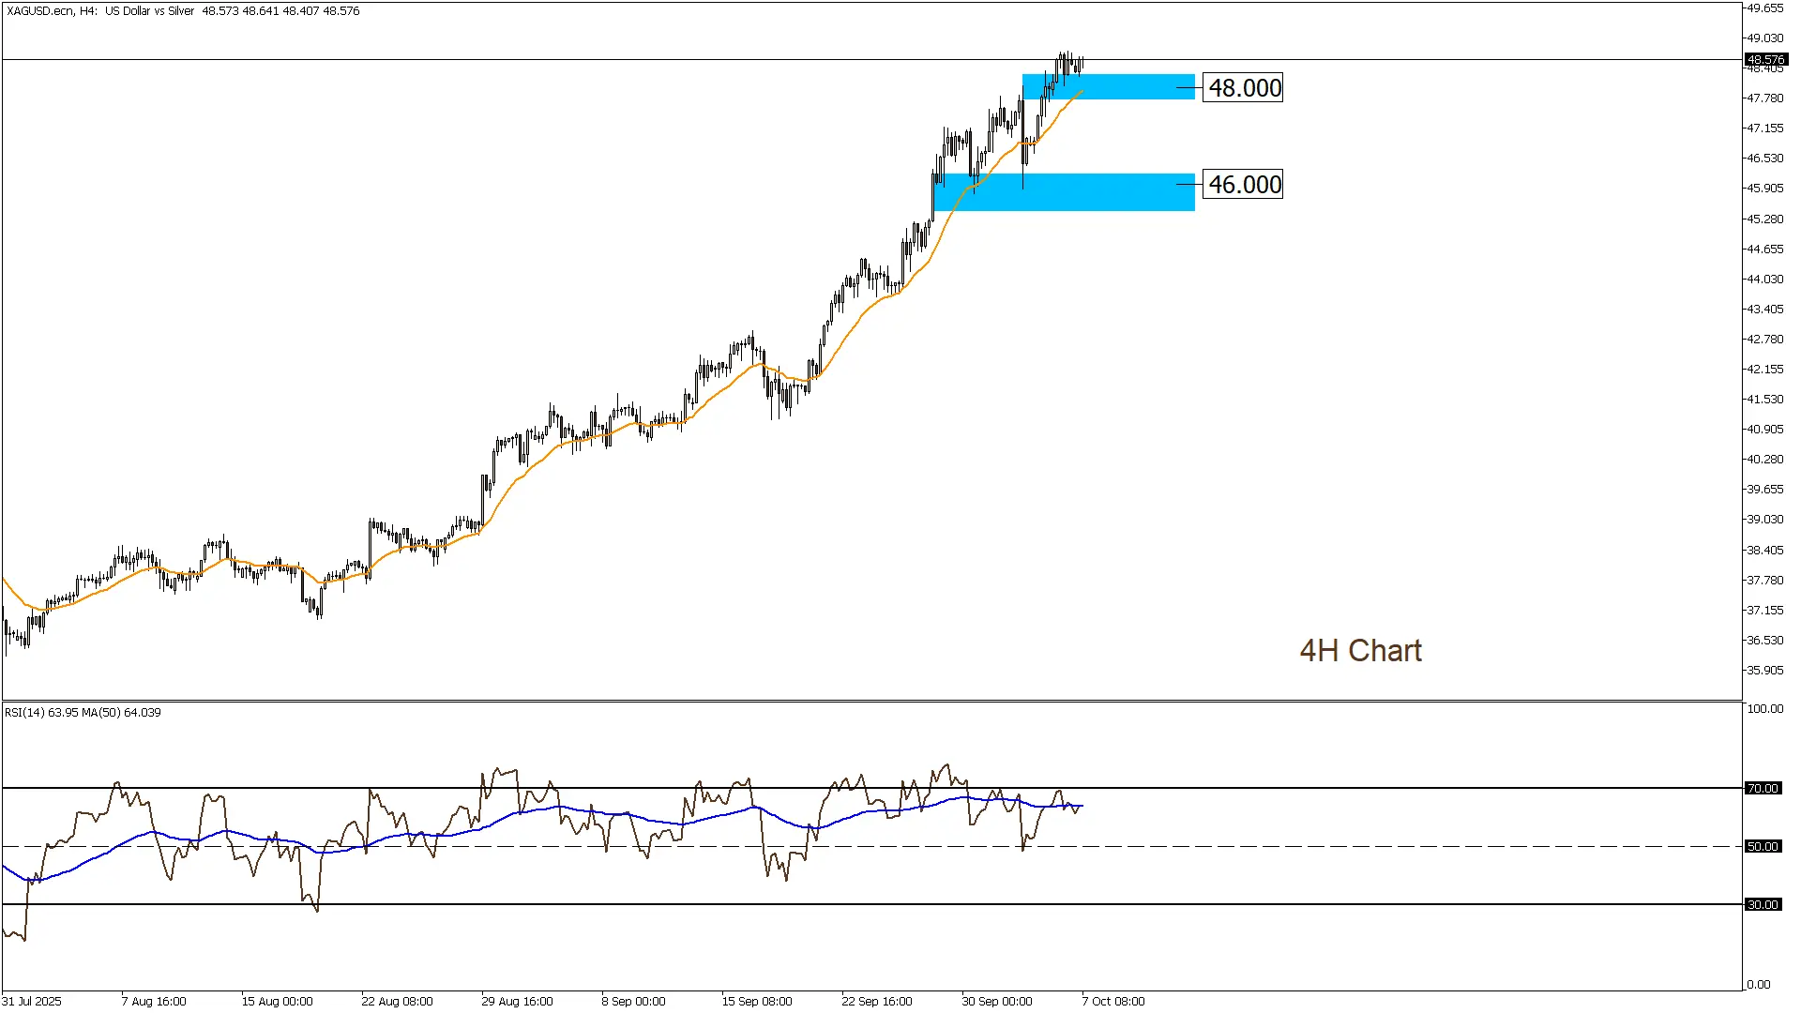Click the 30 Sep 00:00 time label

point(997,1002)
